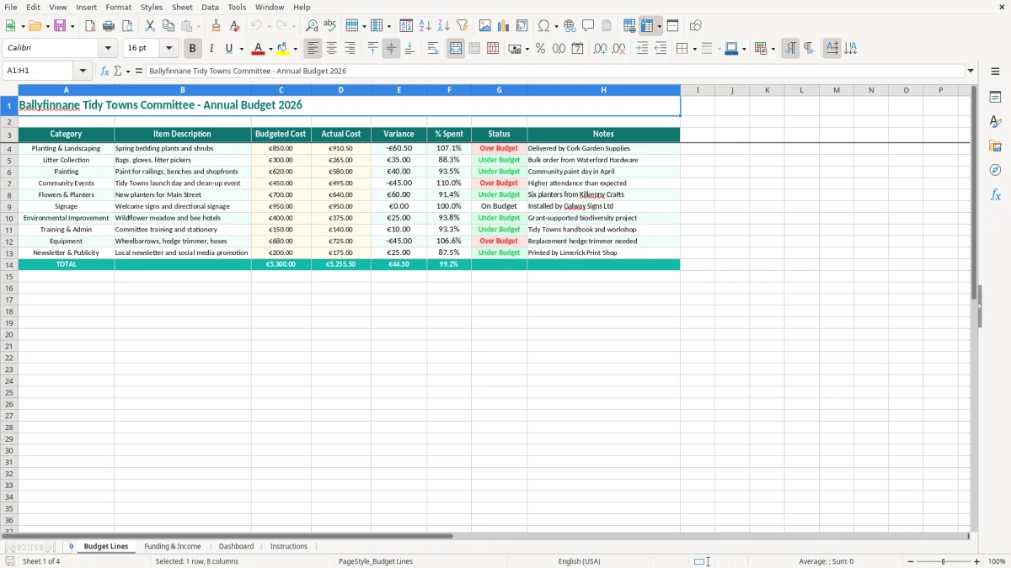Toggle Align Left button
Image resolution: width=1011 pixels, height=568 pixels.
click(x=313, y=49)
